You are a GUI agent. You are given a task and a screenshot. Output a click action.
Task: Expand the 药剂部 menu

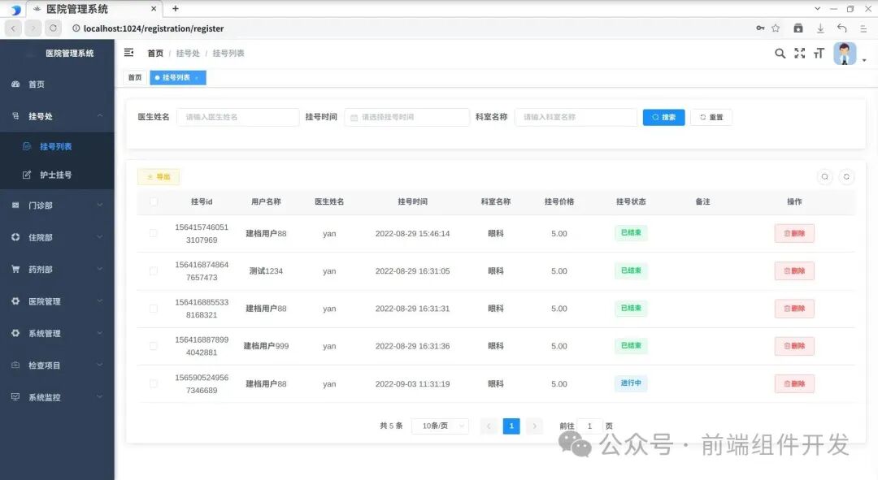(100, 269)
